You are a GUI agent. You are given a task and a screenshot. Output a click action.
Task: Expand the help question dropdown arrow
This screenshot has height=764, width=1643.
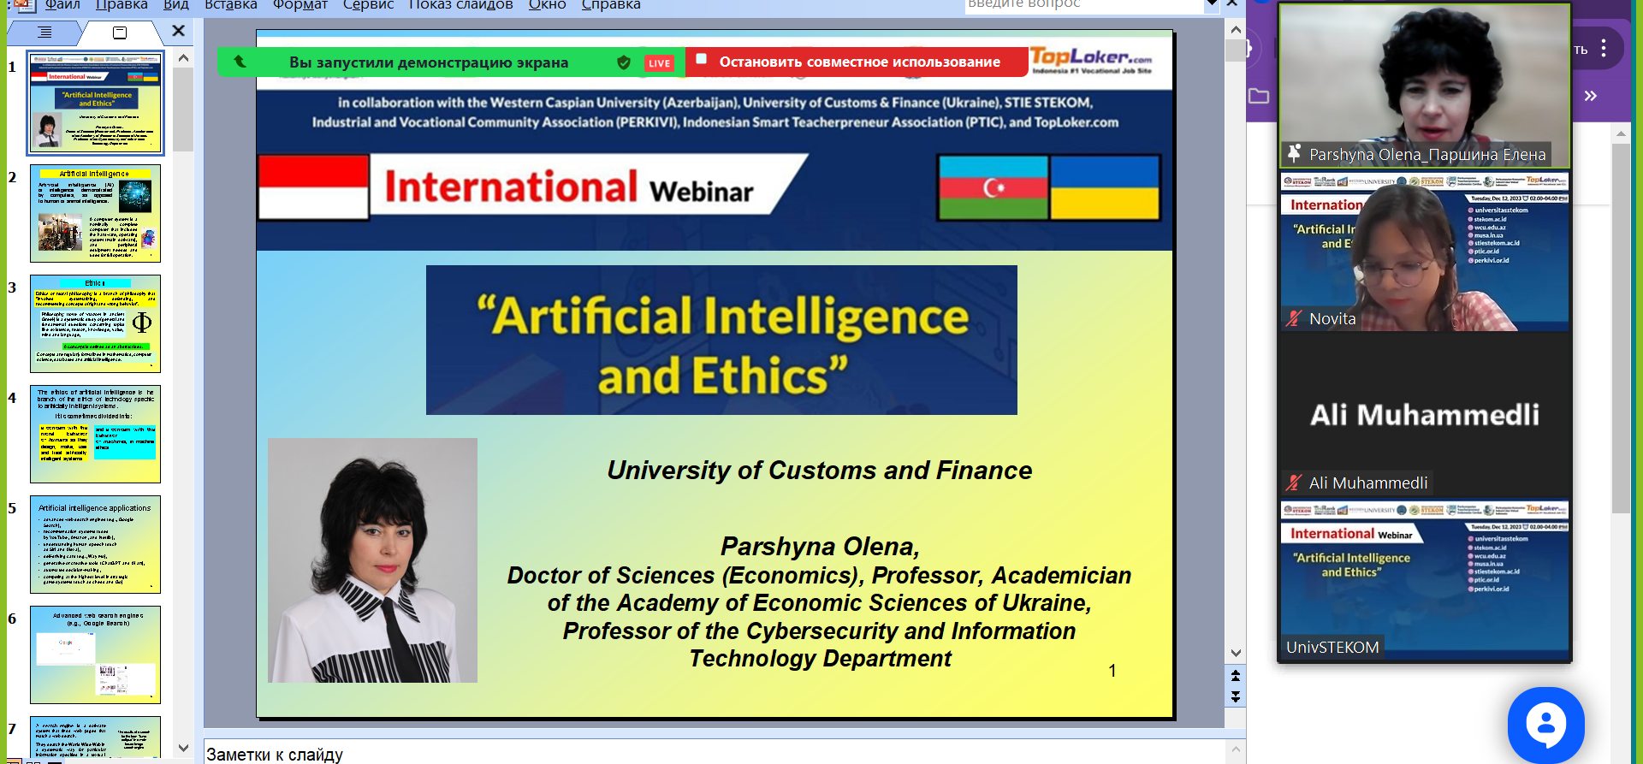(1212, 5)
